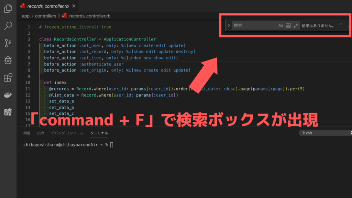Screen dimensions: 352x198
Task: Expand the find widget replace chevron
Action: [228, 25]
